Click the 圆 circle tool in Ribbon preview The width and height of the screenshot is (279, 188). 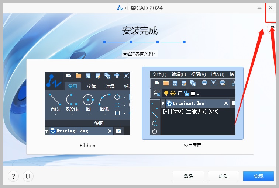click(88, 102)
